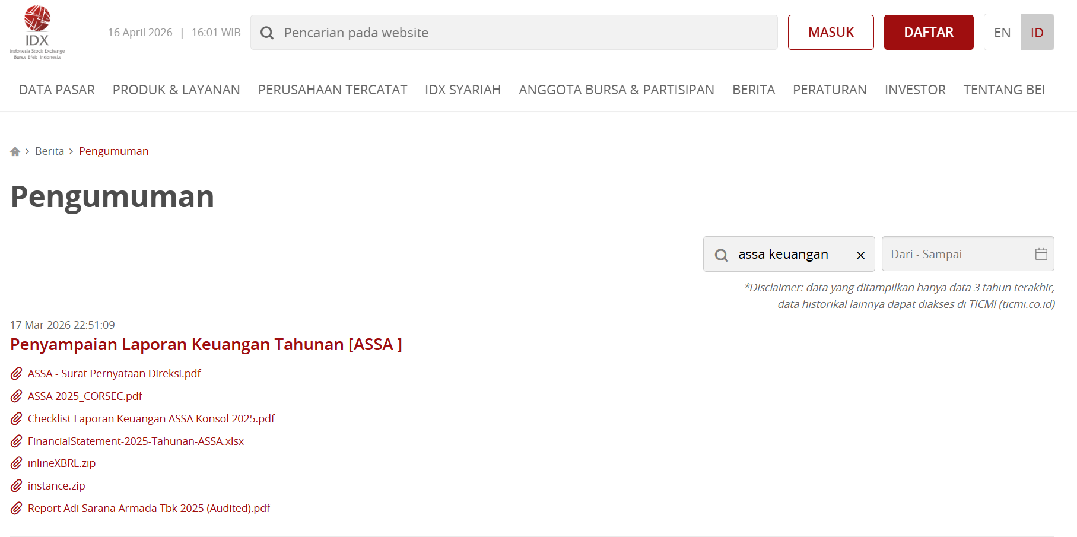The width and height of the screenshot is (1077, 537).
Task: Open the INVESTOR menu
Action: [x=915, y=90]
